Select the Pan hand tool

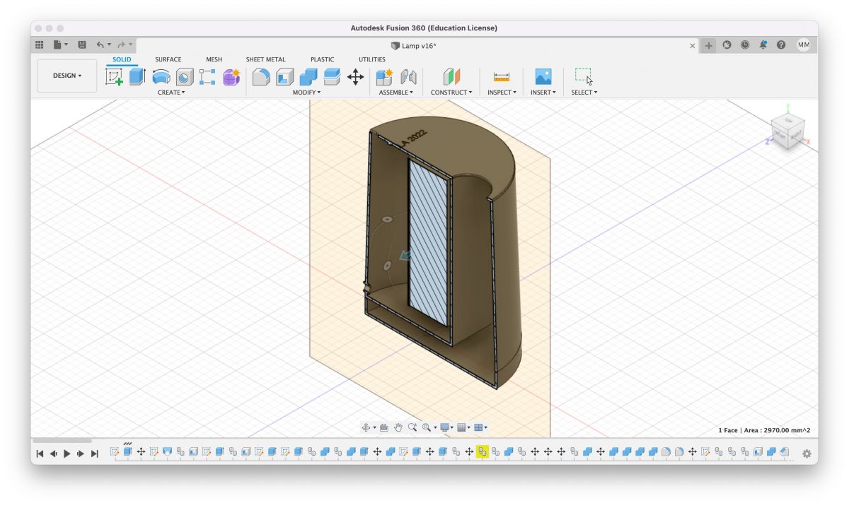398,427
